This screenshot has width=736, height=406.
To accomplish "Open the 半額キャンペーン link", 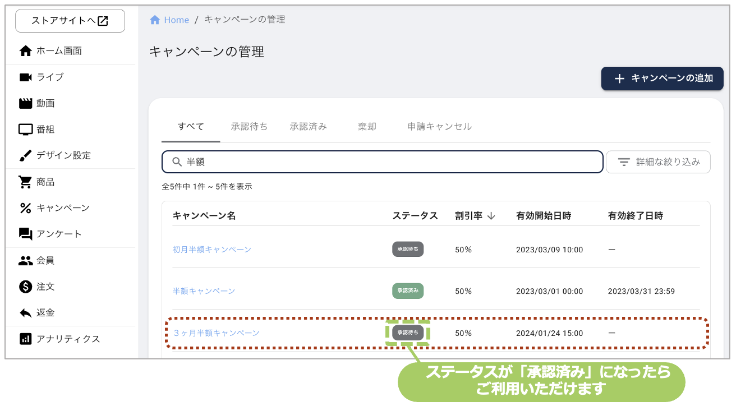I will click(204, 291).
